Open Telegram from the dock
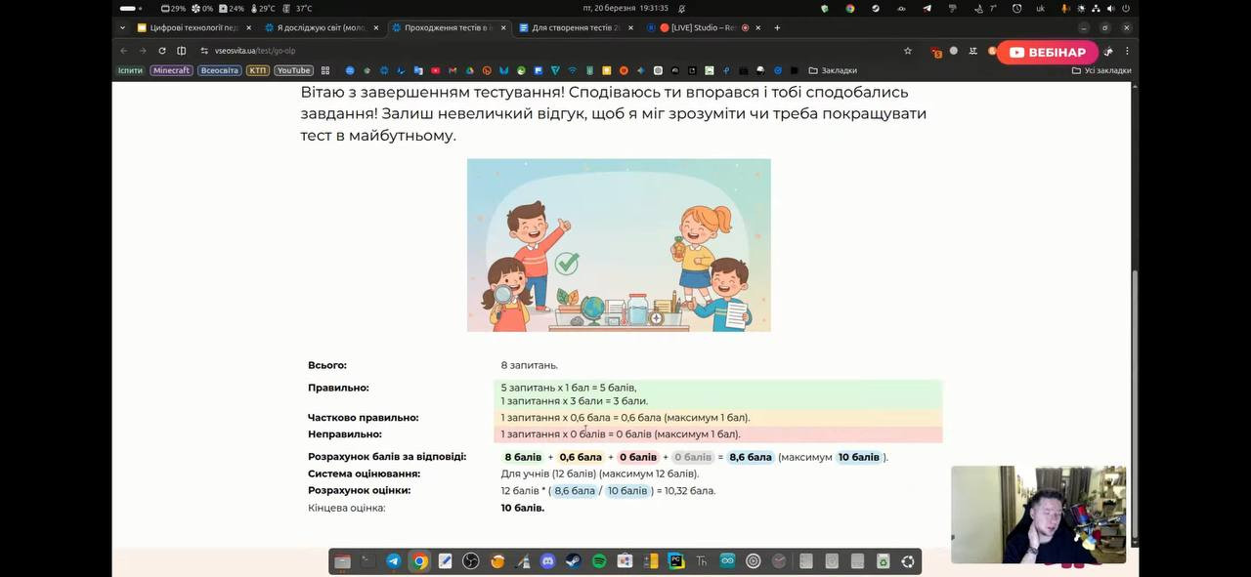The height and width of the screenshot is (577, 1251). click(x=393, y=561)
